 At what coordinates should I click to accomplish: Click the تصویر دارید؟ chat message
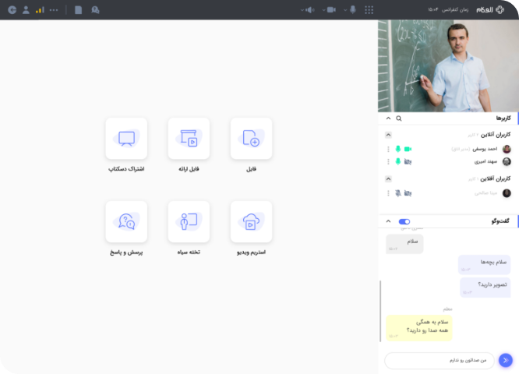click(x=485, y=288)
